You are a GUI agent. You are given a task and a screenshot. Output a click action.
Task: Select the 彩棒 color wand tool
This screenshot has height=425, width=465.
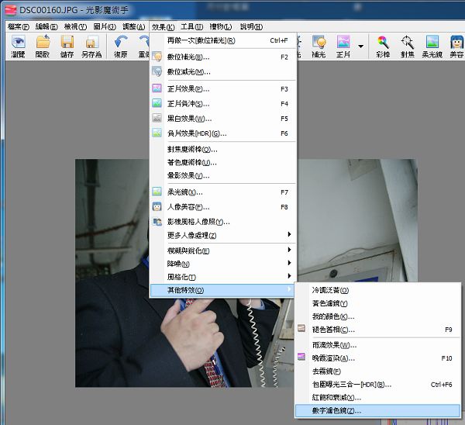point(382,46)
